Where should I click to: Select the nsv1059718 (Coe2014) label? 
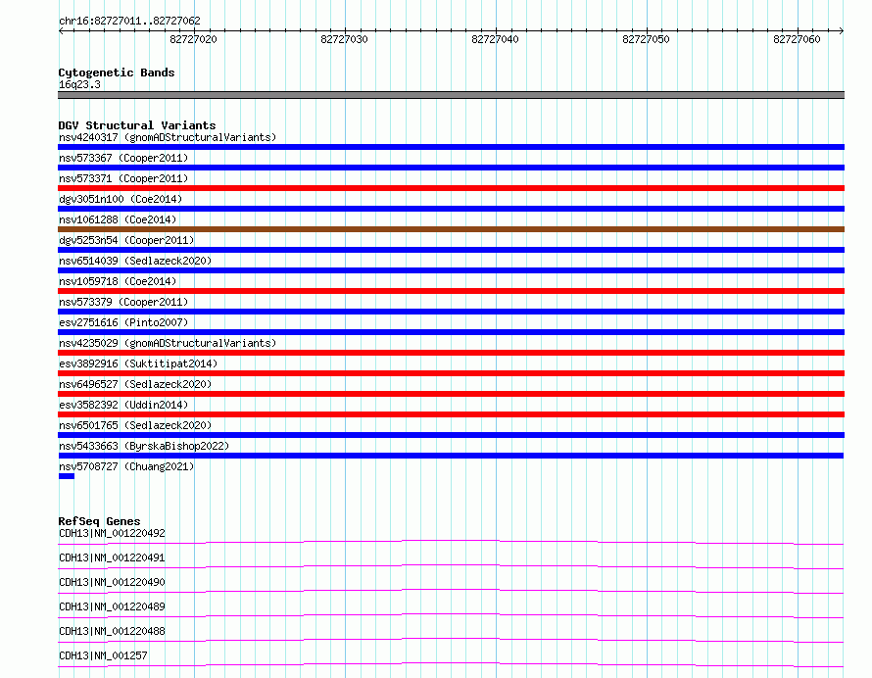(x=118, y=281)
